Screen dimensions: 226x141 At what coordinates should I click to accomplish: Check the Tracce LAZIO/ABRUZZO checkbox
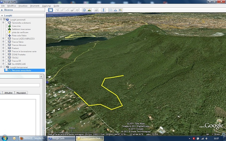point(6,38)
